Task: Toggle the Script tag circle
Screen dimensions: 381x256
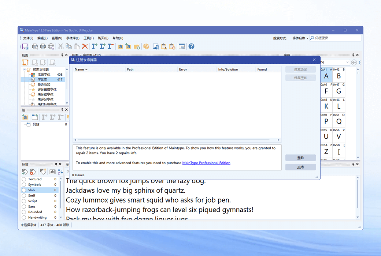Action: 24,201
